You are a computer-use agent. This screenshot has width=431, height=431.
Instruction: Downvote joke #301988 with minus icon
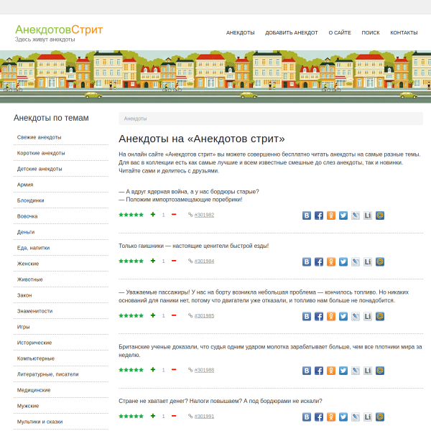click(x=174, y=370)
